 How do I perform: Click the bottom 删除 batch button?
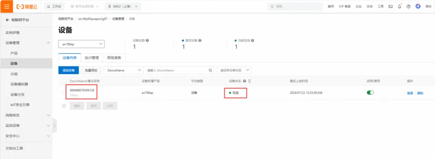(77, 106)
